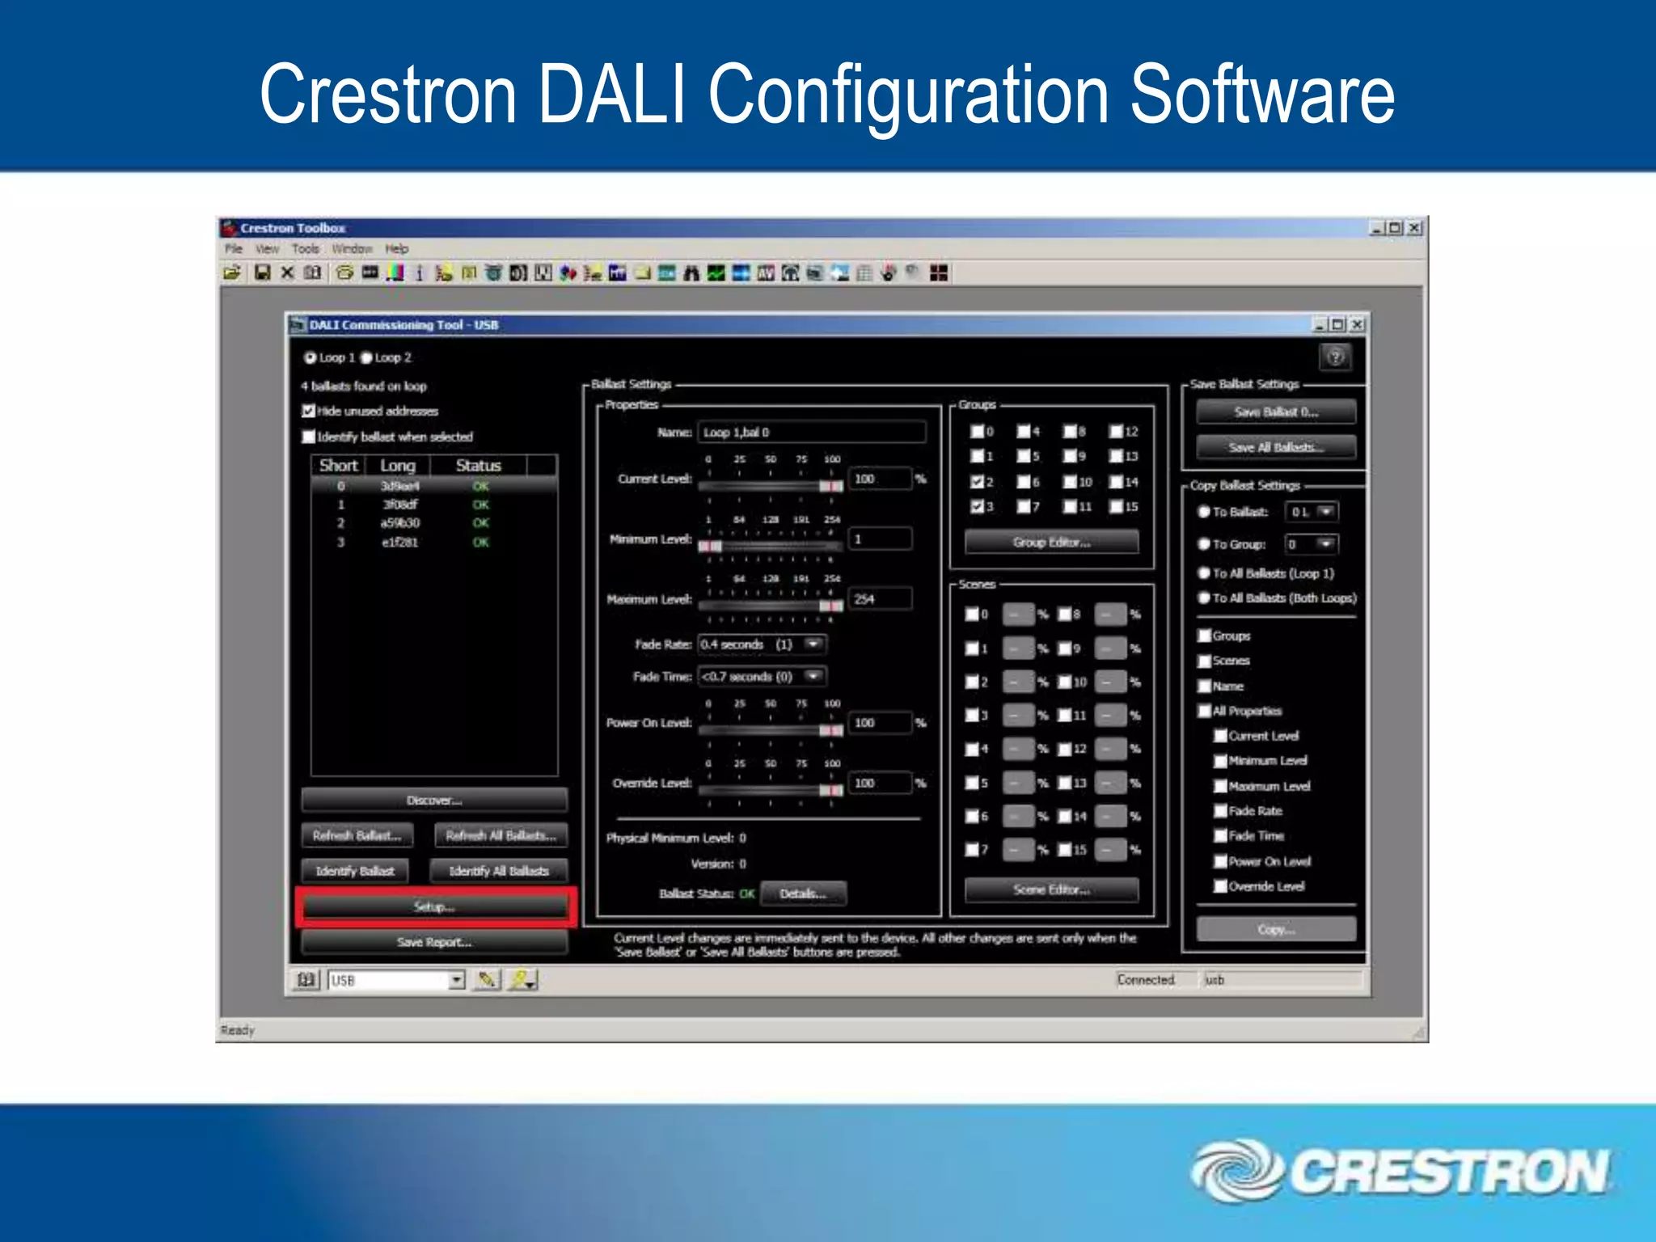Click the Save Report... button

coord(434,942)
